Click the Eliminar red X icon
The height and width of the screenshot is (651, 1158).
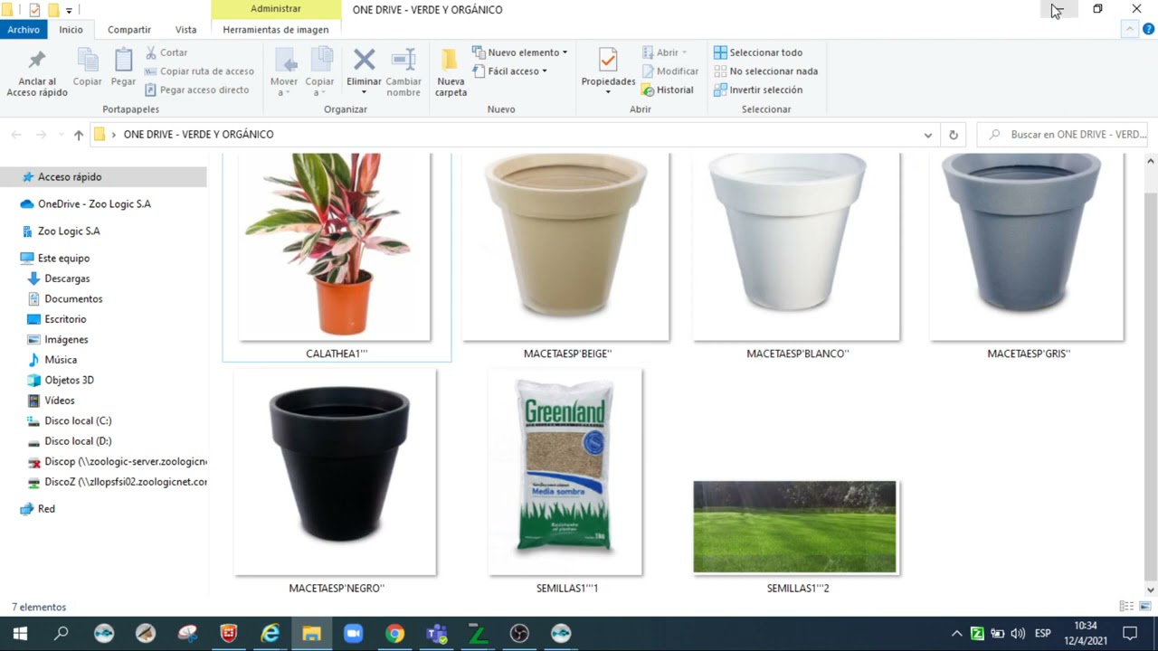point(364,61)
